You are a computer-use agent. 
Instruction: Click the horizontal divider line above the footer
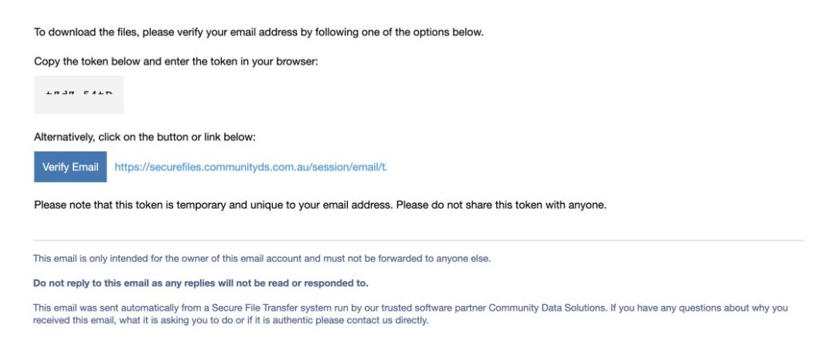point(419,241)
